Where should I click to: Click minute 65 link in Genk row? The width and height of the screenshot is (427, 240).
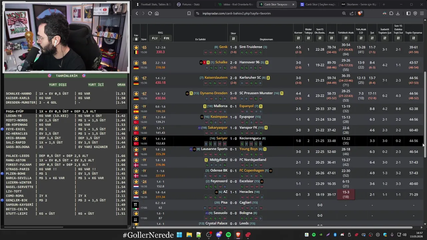click(x=144, y=47)
